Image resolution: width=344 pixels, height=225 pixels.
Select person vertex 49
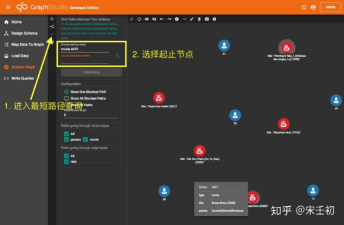coord(336,100)
